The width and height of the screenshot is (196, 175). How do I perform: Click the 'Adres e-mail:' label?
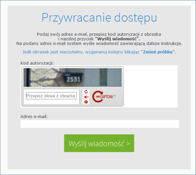coord(34,117)
